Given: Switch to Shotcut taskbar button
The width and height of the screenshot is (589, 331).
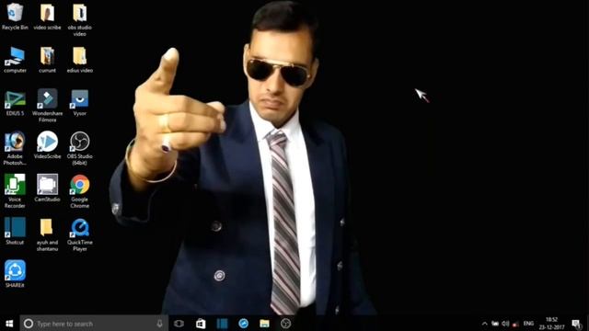Looking at the screenshot, I should pyautogui.click(x=222, y=324).
